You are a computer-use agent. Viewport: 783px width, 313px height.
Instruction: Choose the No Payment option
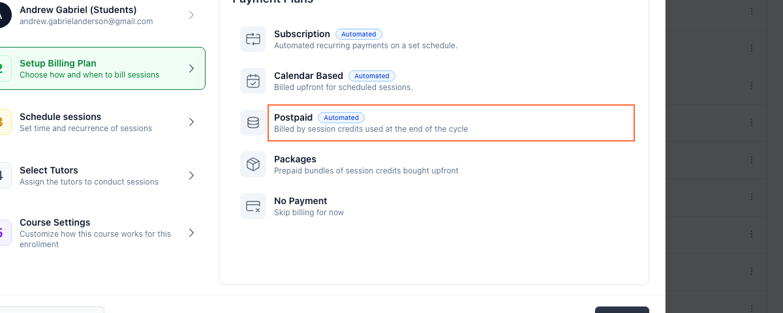tap(437, 206)
